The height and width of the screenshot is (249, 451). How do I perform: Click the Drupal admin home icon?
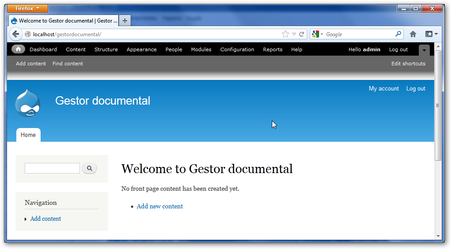click(x=18, y=49)
